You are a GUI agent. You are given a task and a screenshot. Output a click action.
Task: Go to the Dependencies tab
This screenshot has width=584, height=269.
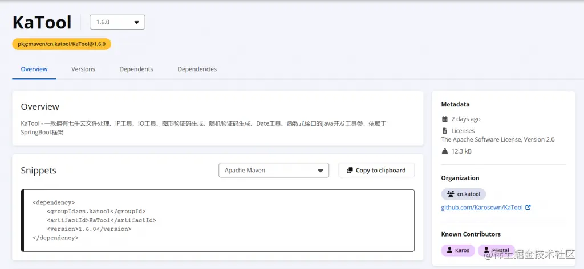[x=197, y=69]
